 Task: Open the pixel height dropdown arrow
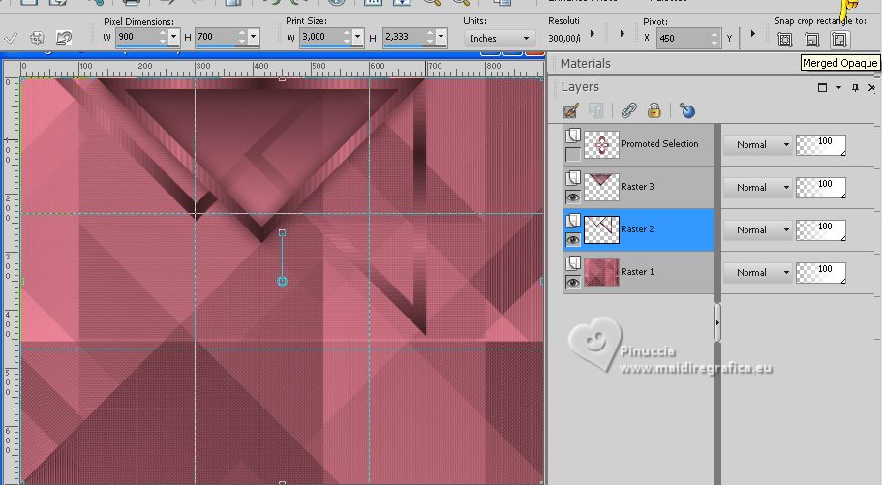(253, 37)
